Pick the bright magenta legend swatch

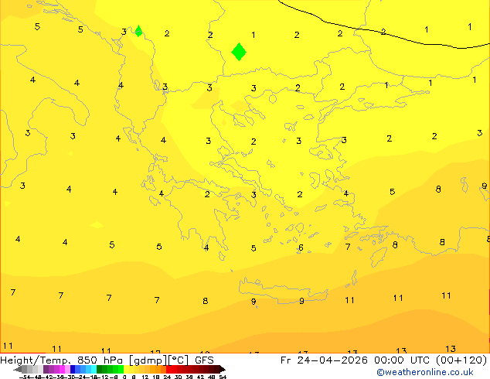(62, 369)
